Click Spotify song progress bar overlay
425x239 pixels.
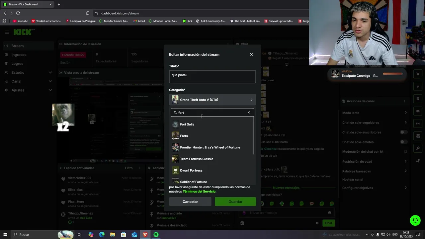point(392,74)
